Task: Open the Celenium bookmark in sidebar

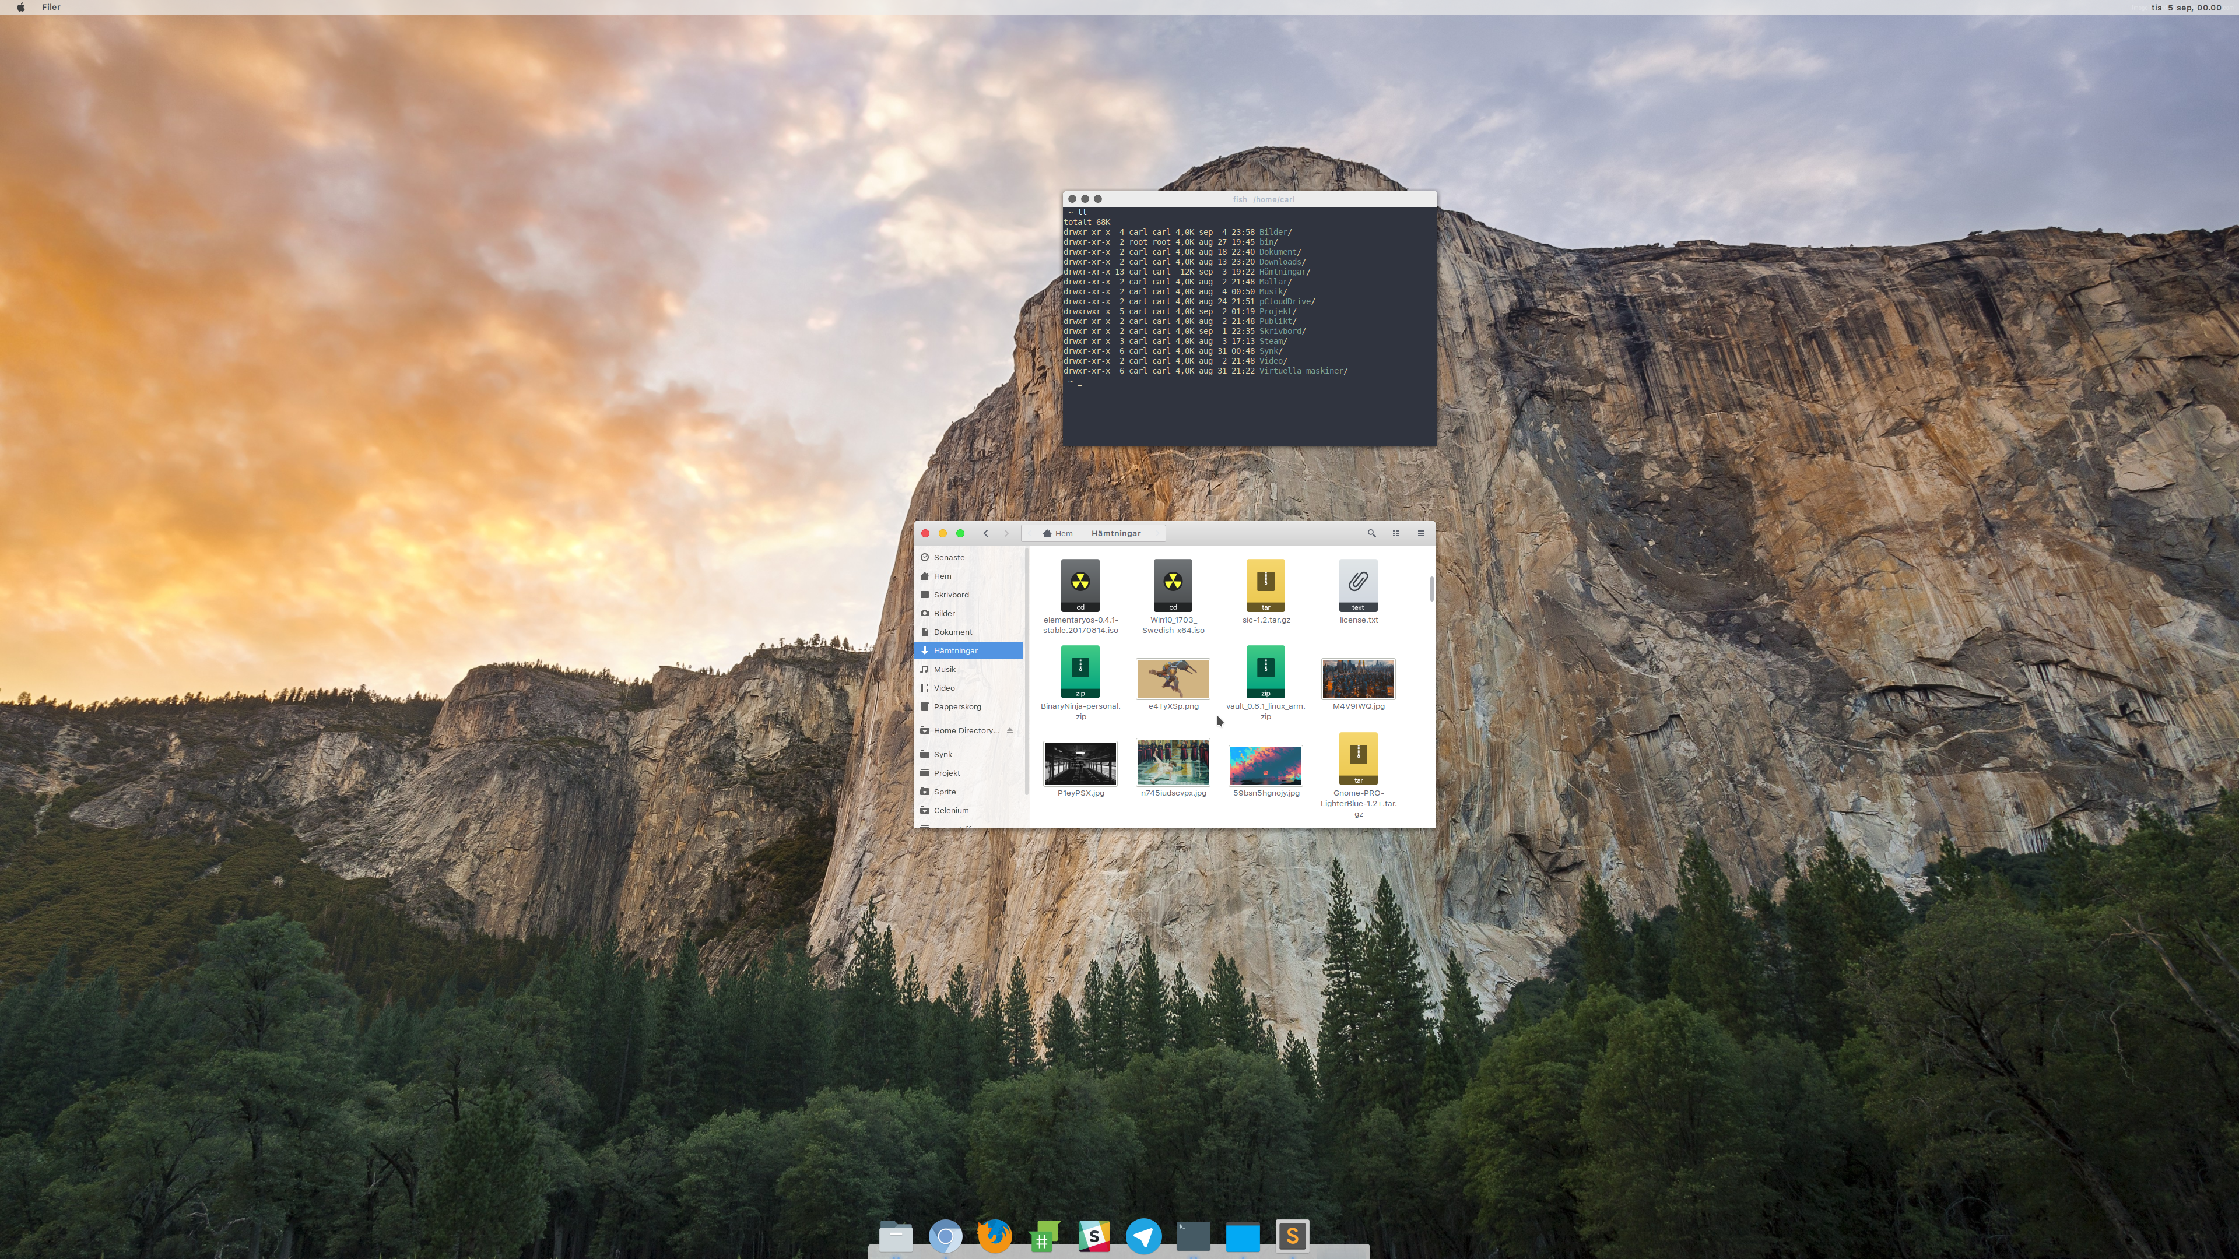Action: pyautogui.click(x=969, y=811)
